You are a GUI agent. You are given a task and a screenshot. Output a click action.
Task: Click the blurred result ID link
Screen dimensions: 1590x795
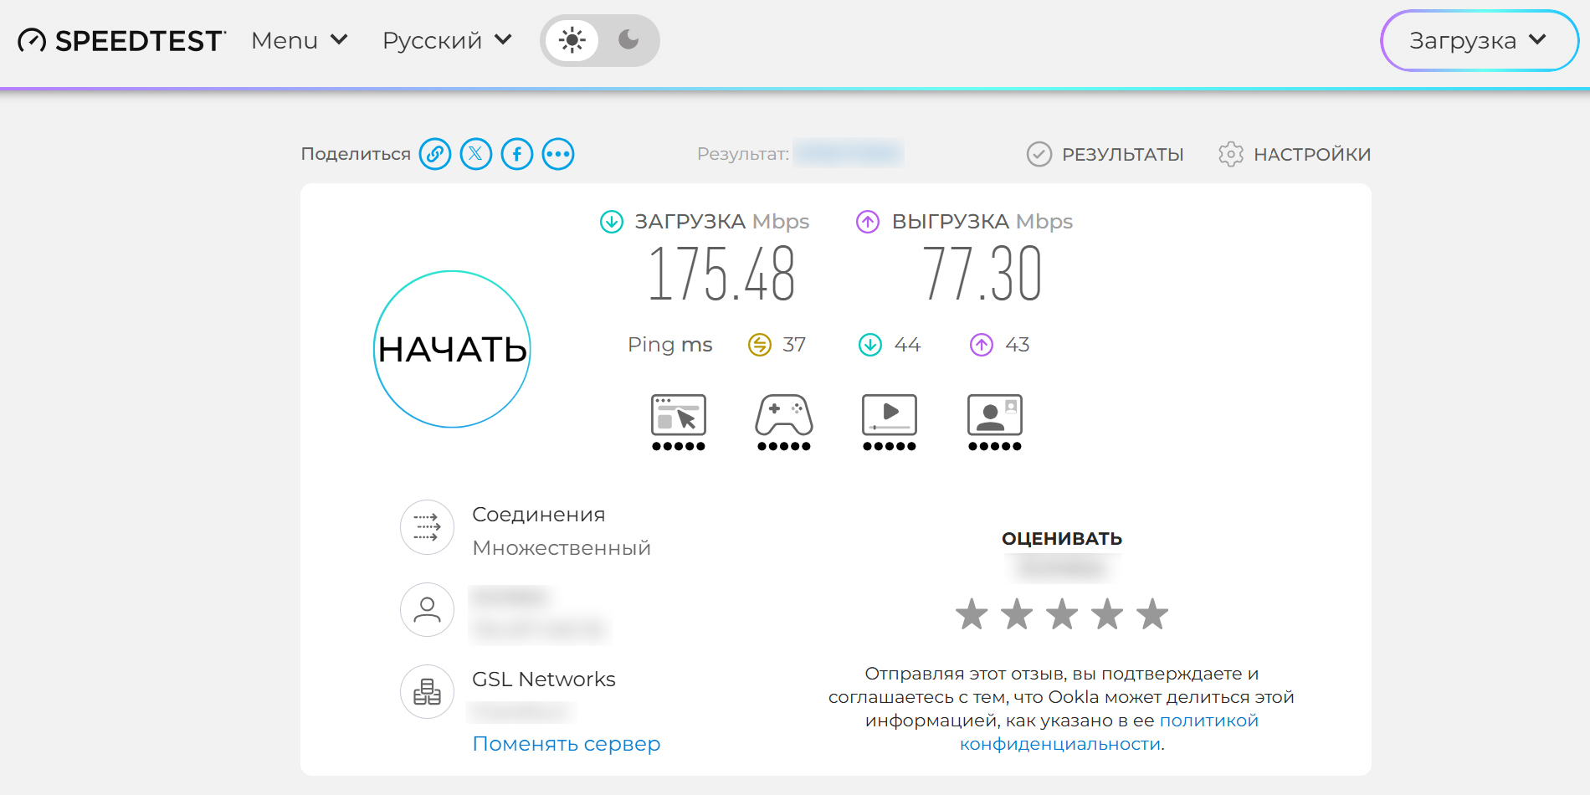849,153
